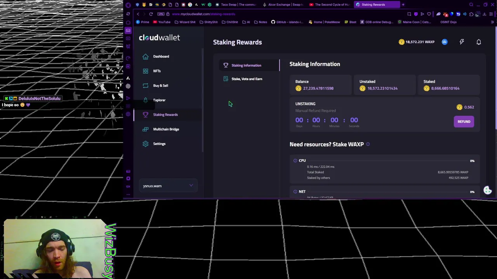
Task: Open the NFTs section
Action: tap(156, 71)
